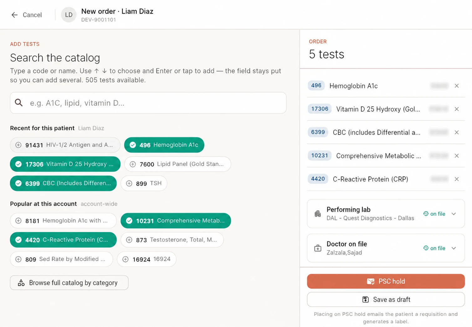Add 873 Testosterone, Total test

click(172, 240)
